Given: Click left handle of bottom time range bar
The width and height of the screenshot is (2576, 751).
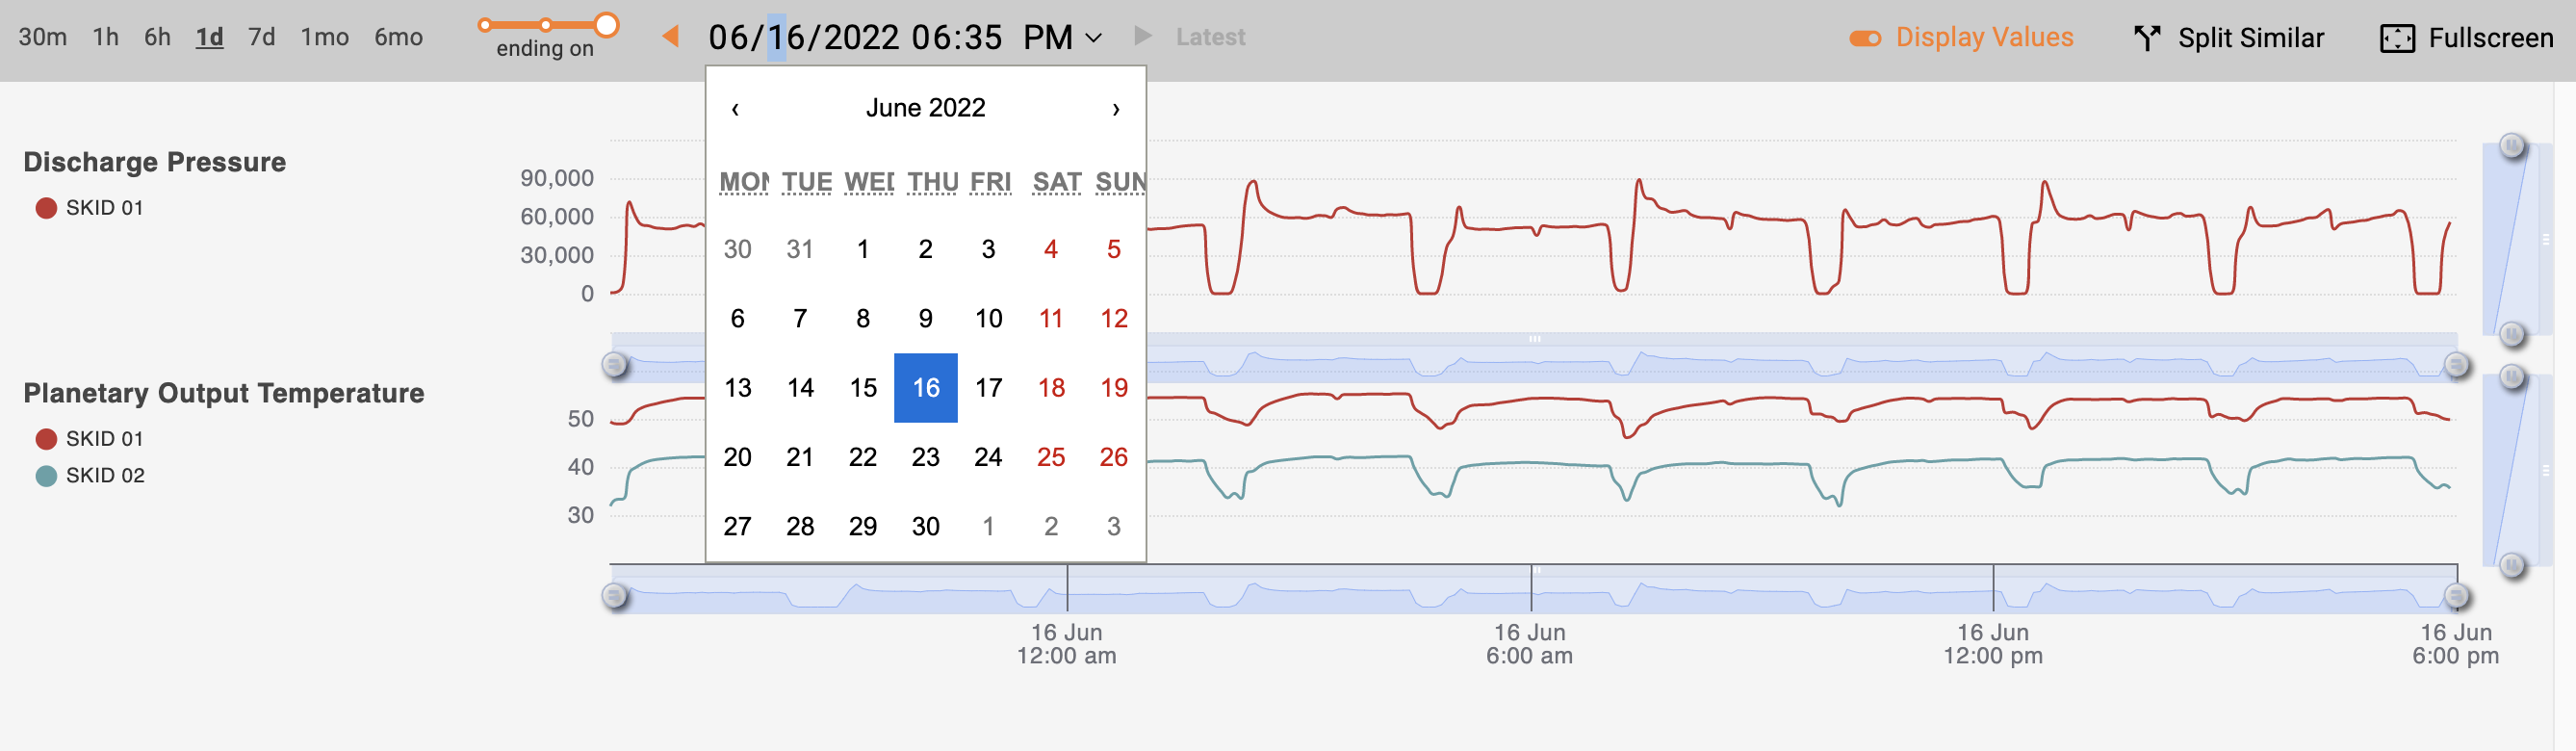Looking at the screenshot, I should pos(615,596).
